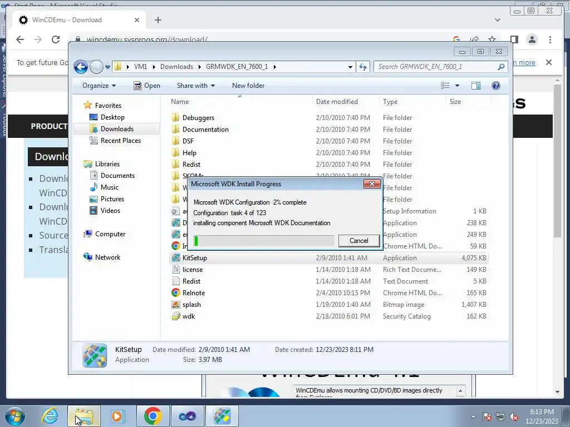
Task: Click the Favorites star icon
Action: click(x=87, y=105)
